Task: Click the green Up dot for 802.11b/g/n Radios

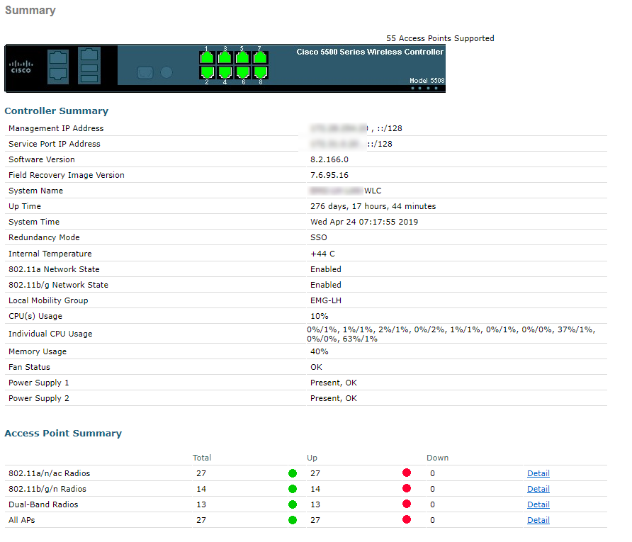Action: (293, 489)
